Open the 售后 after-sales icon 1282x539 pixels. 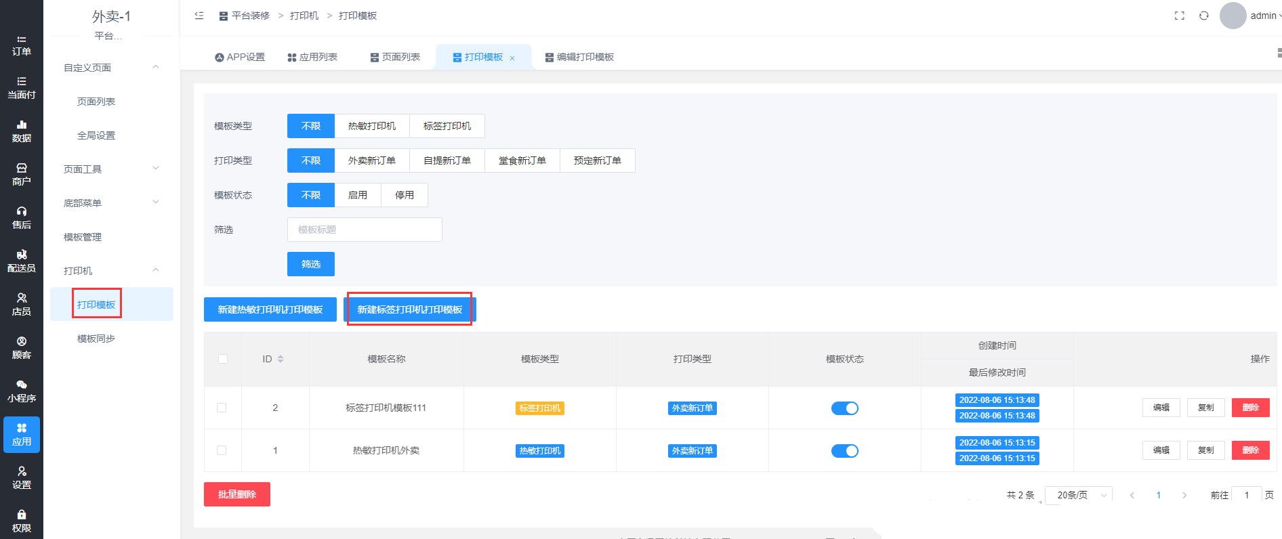click(x=22, y=218)
